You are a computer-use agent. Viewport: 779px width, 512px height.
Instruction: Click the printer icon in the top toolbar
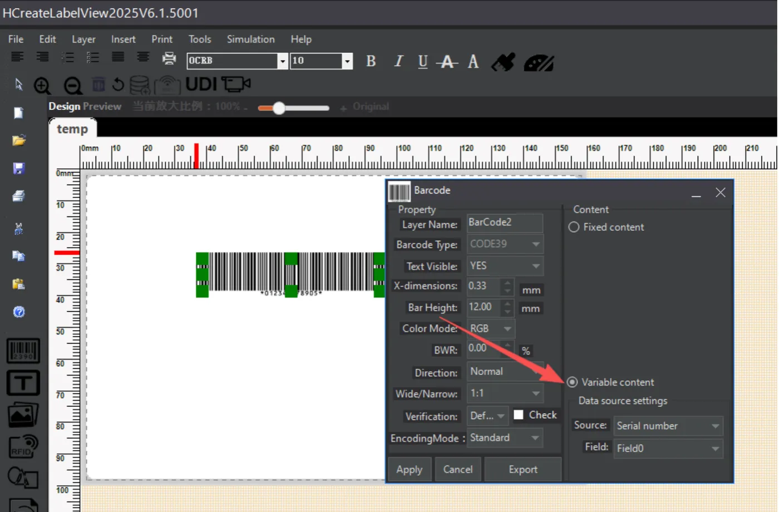point(169,58)
